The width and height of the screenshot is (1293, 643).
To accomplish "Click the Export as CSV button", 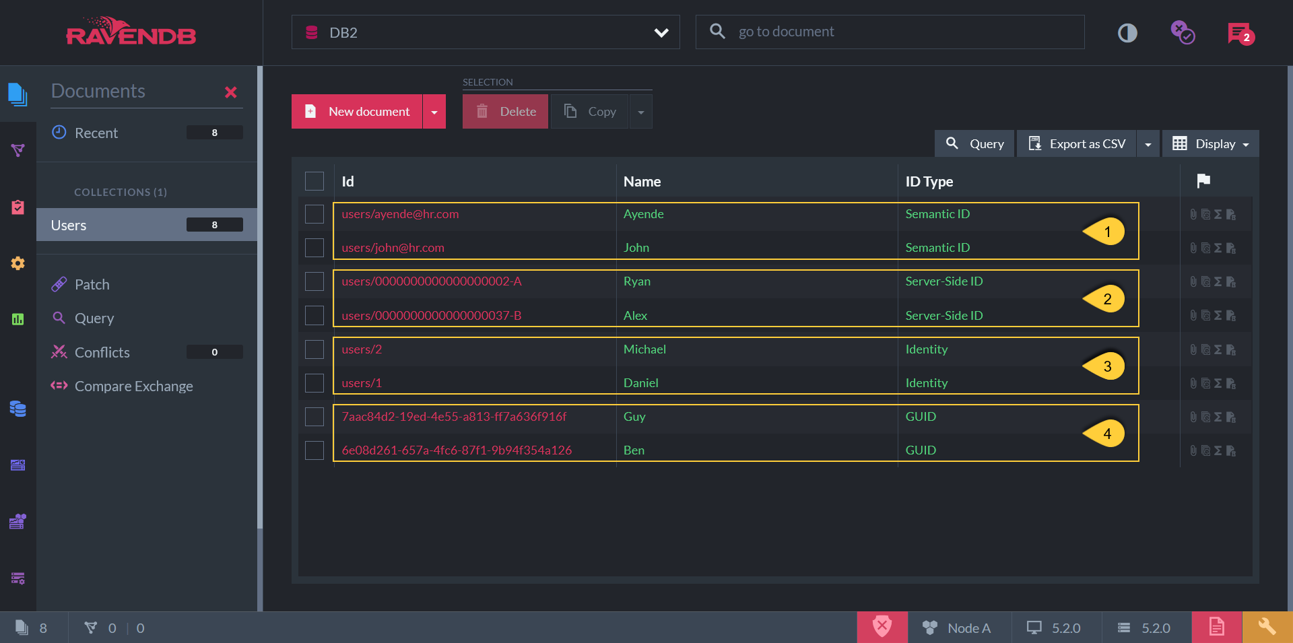I will (x=1076, y=144).
